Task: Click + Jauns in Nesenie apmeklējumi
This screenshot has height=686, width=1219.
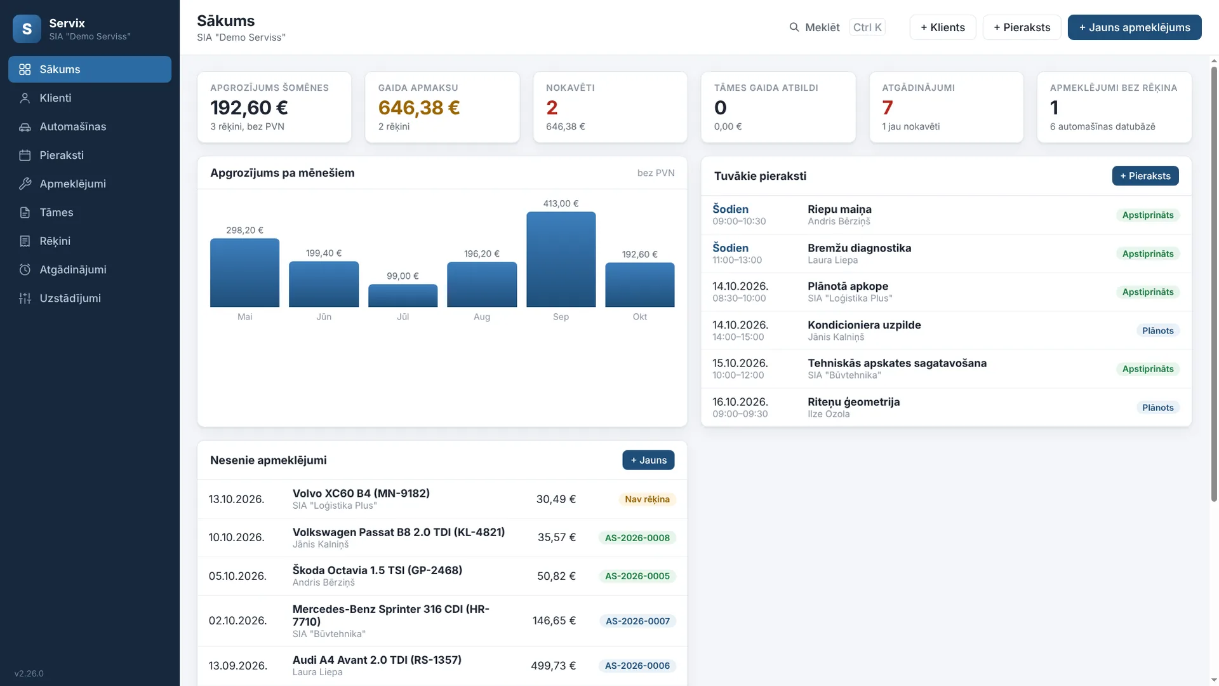Action: (648, 460)
